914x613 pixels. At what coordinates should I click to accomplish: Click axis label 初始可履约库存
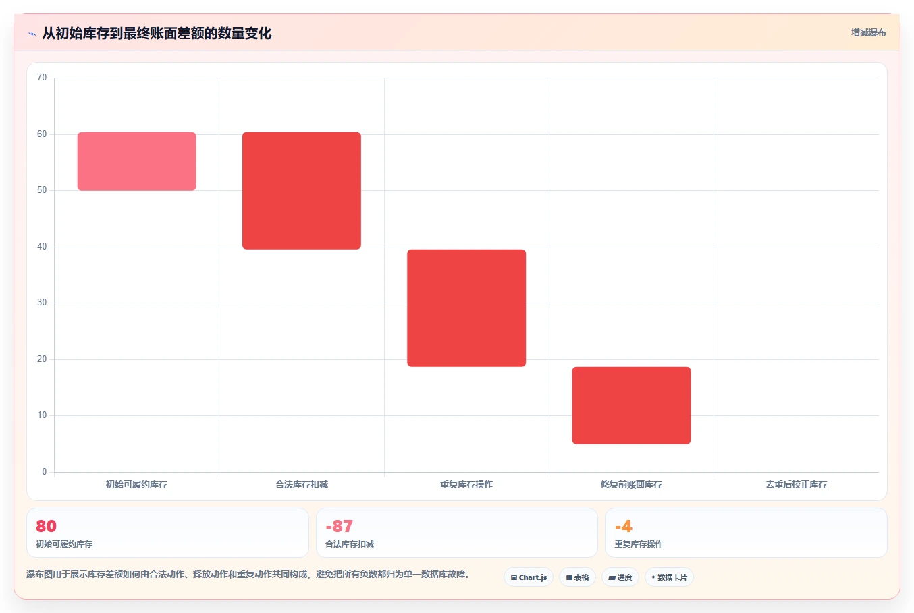pyautogui.click(x=136, y=484)
